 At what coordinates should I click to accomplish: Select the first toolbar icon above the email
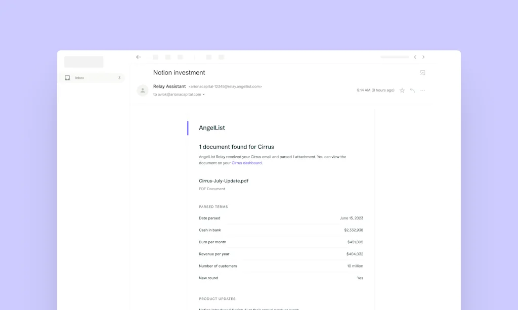coord(155,57)
